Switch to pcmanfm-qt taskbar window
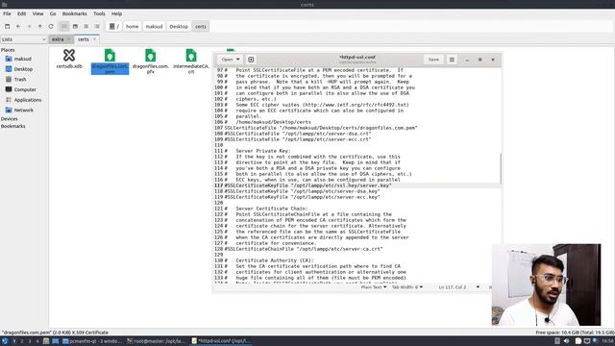Screen dimensions: 615x346 (92, 341)
